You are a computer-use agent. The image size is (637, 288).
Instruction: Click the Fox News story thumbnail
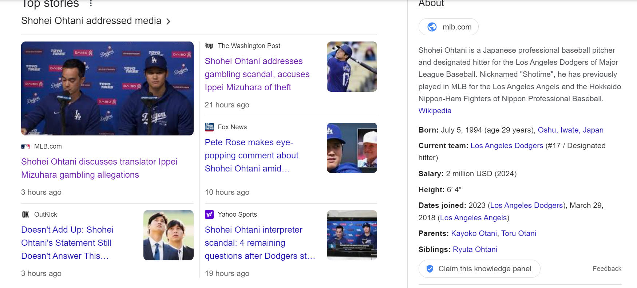pos(352,148)
